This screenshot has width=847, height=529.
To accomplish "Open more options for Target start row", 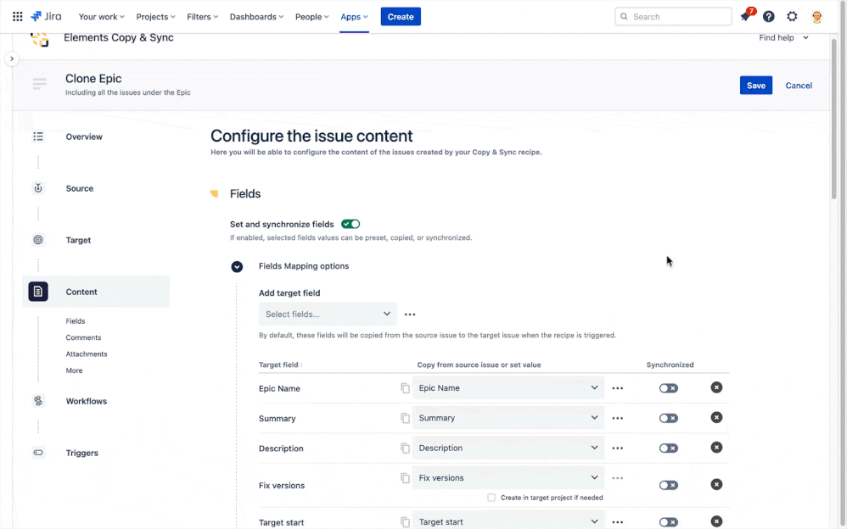I will point(617,522).
